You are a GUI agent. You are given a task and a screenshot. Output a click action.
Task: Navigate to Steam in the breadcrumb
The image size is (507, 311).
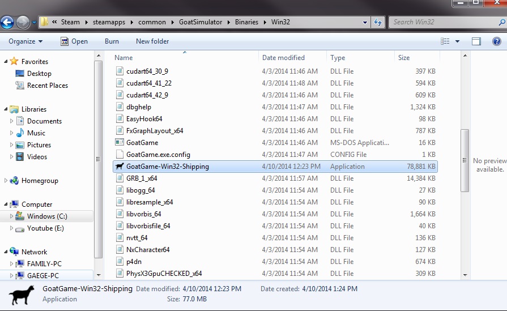[x=70, y=22]
